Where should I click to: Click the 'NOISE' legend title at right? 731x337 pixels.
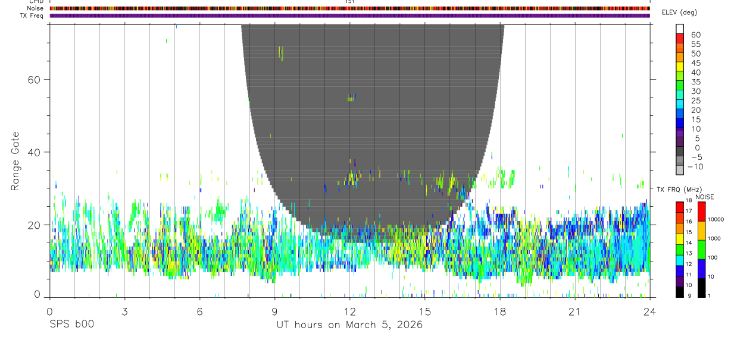point(704,197)
